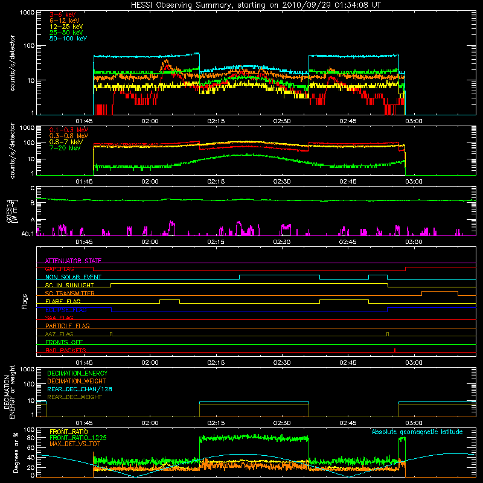Select the MAX_DET_VS_TOT legend label
483x483 pixels.
[x=74, y=444]
